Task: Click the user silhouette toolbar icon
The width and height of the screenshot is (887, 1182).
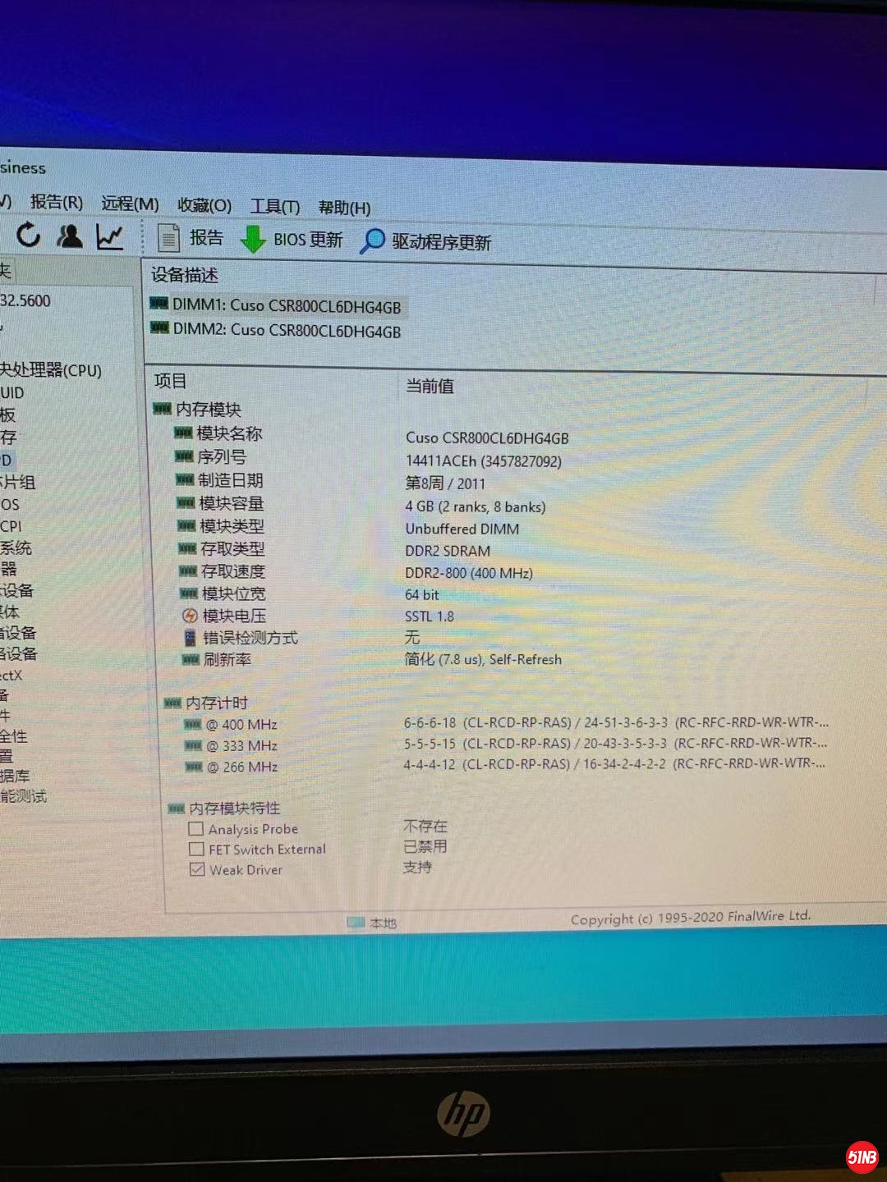Action: 70,236
